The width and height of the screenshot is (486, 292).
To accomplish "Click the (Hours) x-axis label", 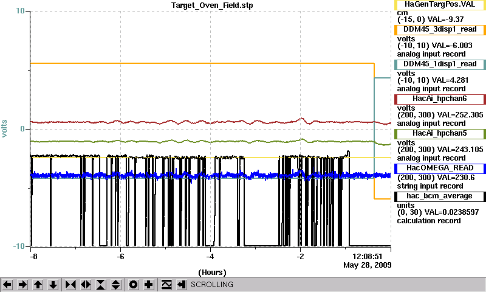I will (212, 273).
